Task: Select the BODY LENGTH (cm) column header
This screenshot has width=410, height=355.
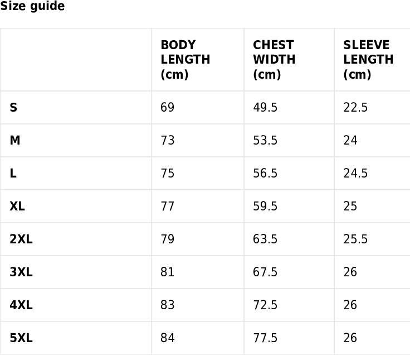Action: (186, 60)
